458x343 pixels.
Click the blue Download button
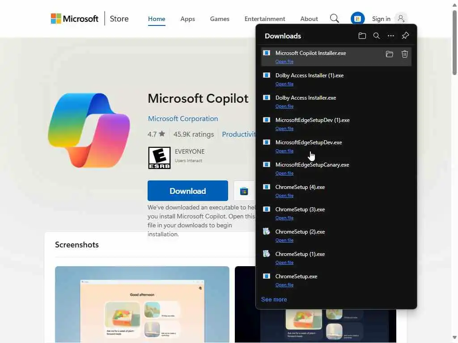pyautogui.click(x=188, y=191)
